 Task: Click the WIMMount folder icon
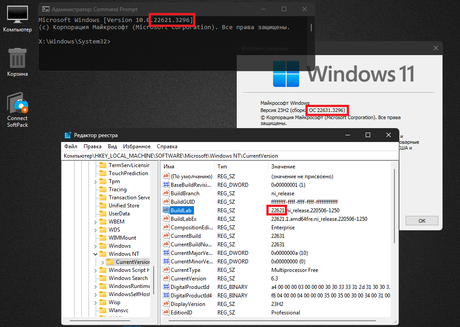[x=103, y=238]
